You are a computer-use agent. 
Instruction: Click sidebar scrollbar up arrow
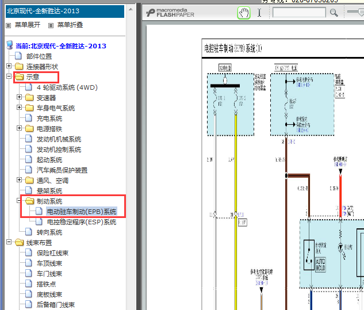point(131,10)
